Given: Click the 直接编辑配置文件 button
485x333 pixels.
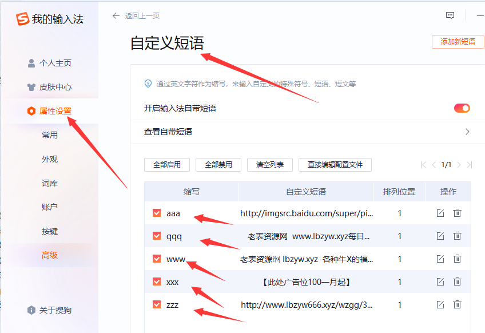Looking at the screenshot, I should tap(335, 165).
